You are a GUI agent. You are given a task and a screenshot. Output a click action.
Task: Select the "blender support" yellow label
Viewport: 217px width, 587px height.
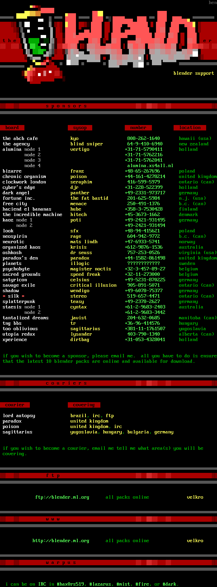tap(194, 73)
